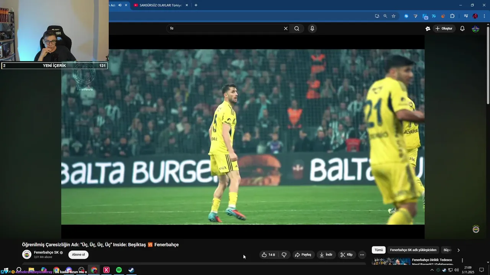The height and width of the screenshot is (275, 490).
Task: Click the YouTube search magnifier button
Action: [297, 28]
